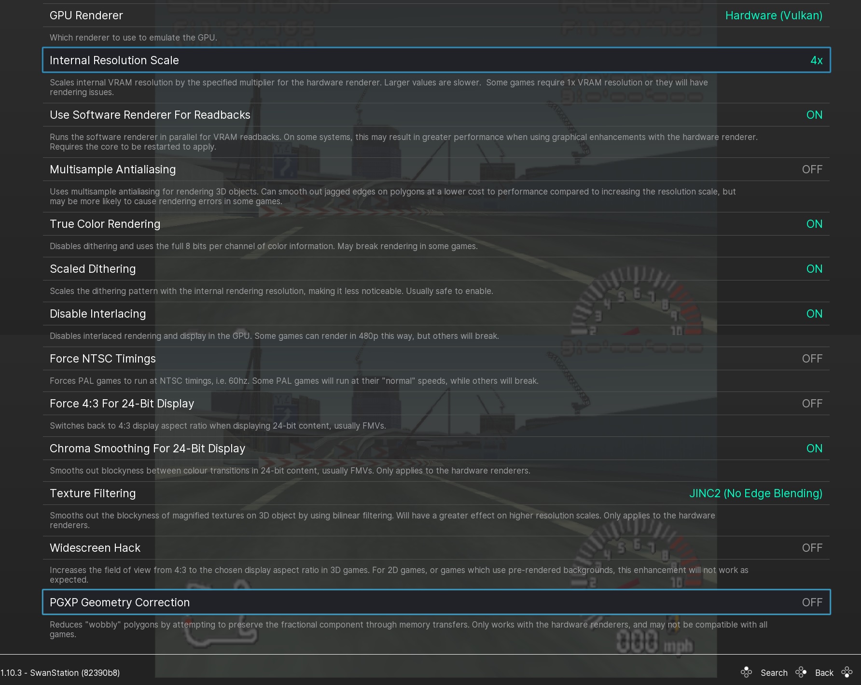The image size is (861, 685).
Task: Click the top face-button icon beside Search
Action: pos(746,672)
